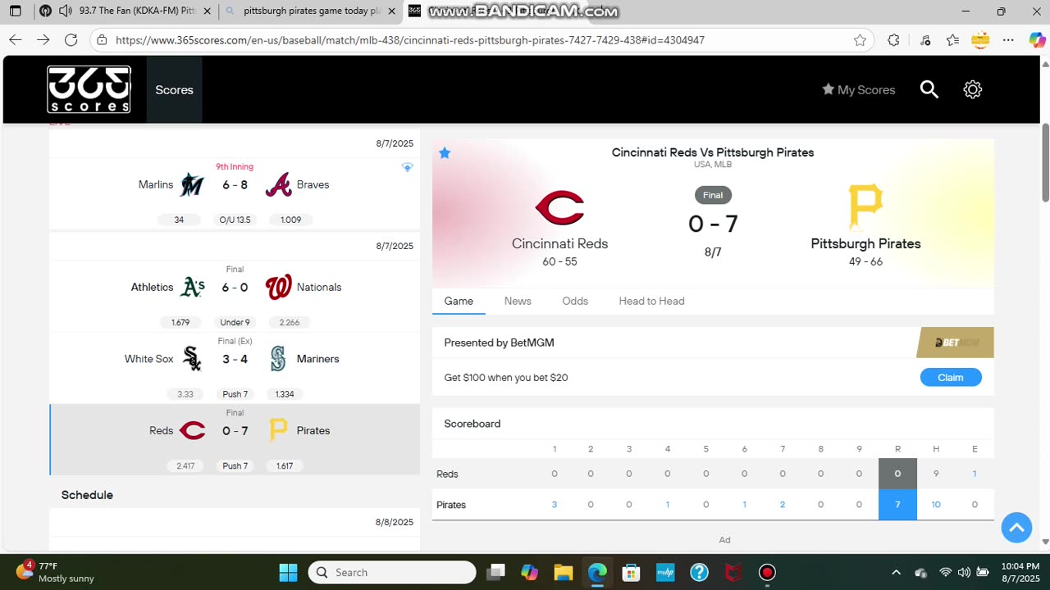Open the 365Scores logo home link
This screenshot has height=590, width=1050.
coord(89,89)
